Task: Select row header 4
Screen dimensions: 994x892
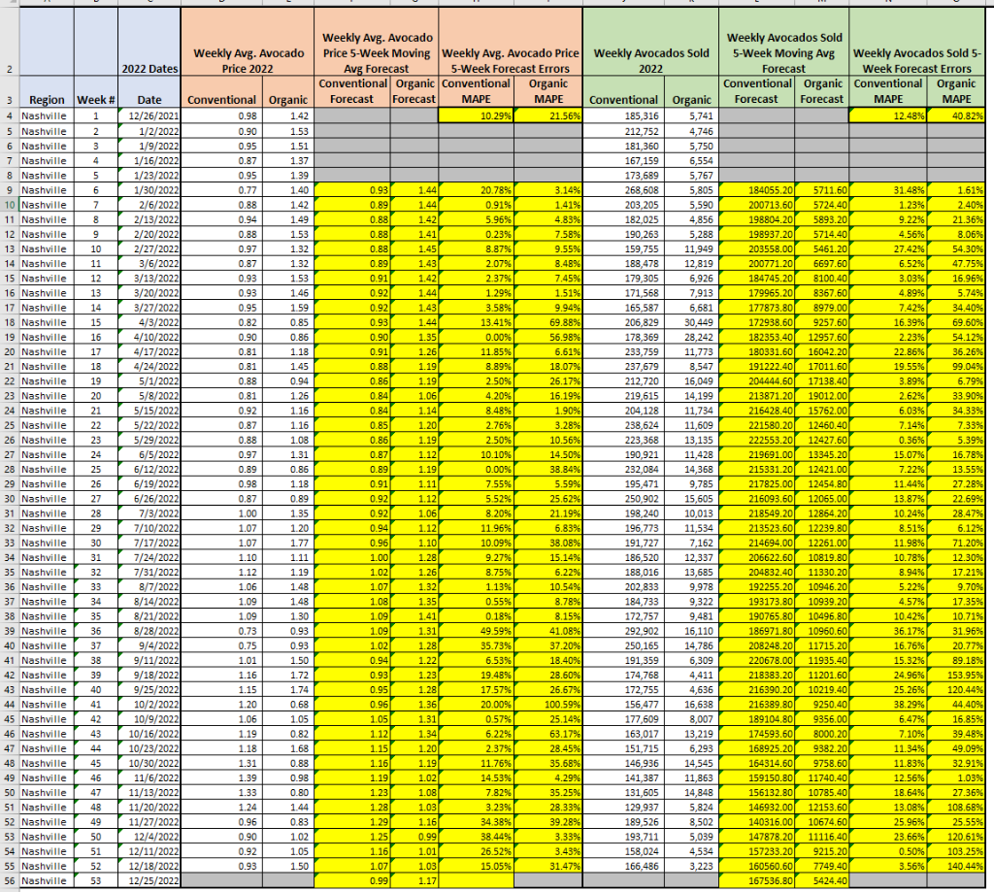Action: (9, 116)
